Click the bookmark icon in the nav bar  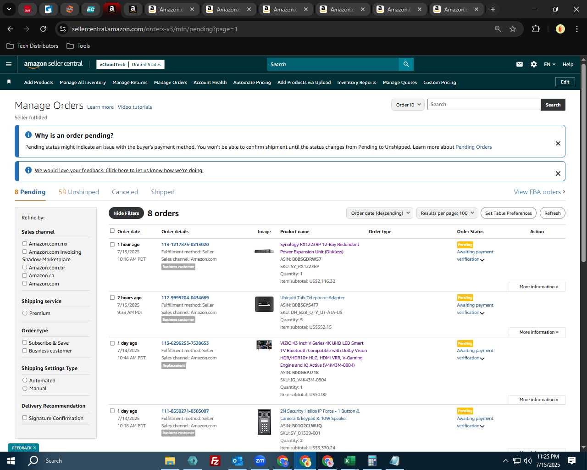click(9, 82)
